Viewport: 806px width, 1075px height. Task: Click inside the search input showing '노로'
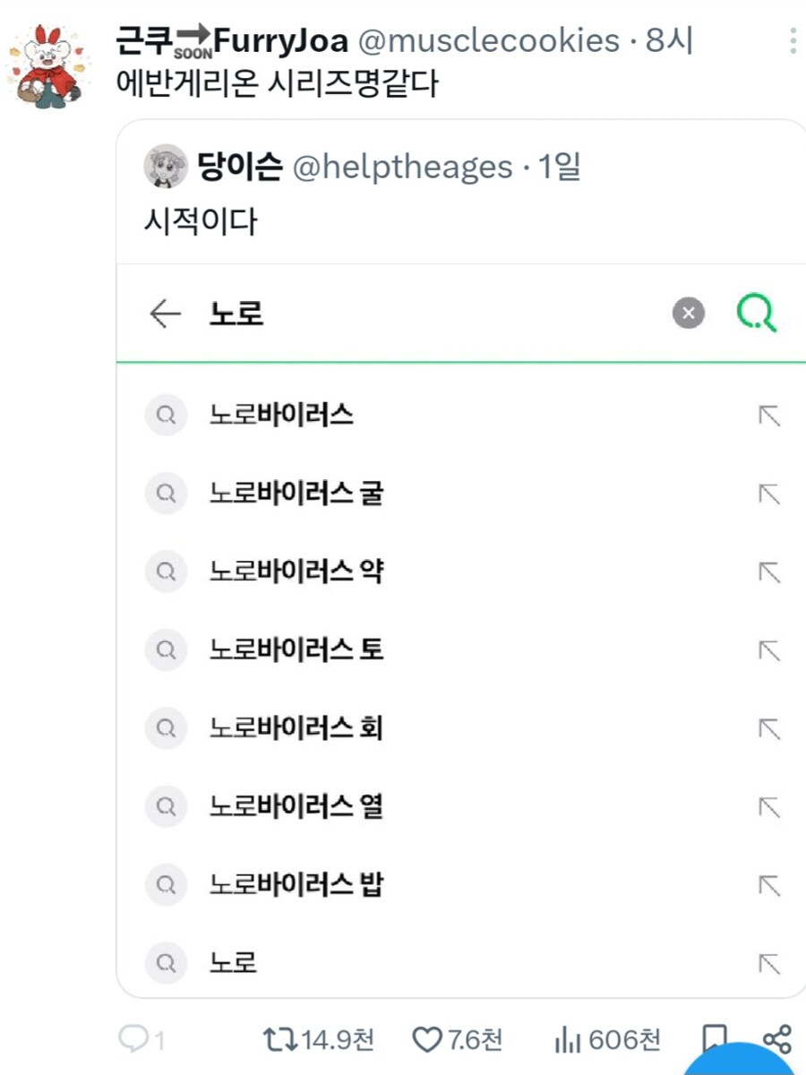coord(358,313)
